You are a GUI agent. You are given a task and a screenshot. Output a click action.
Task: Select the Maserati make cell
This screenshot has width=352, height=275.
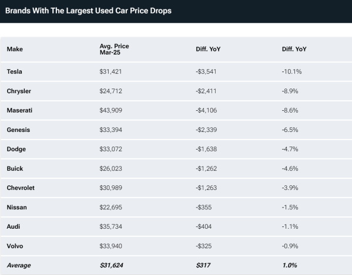19,110
